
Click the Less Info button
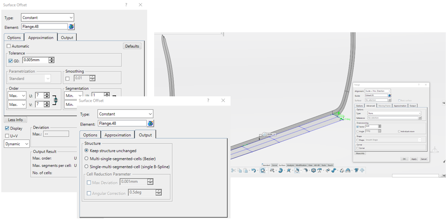(15, 120)
